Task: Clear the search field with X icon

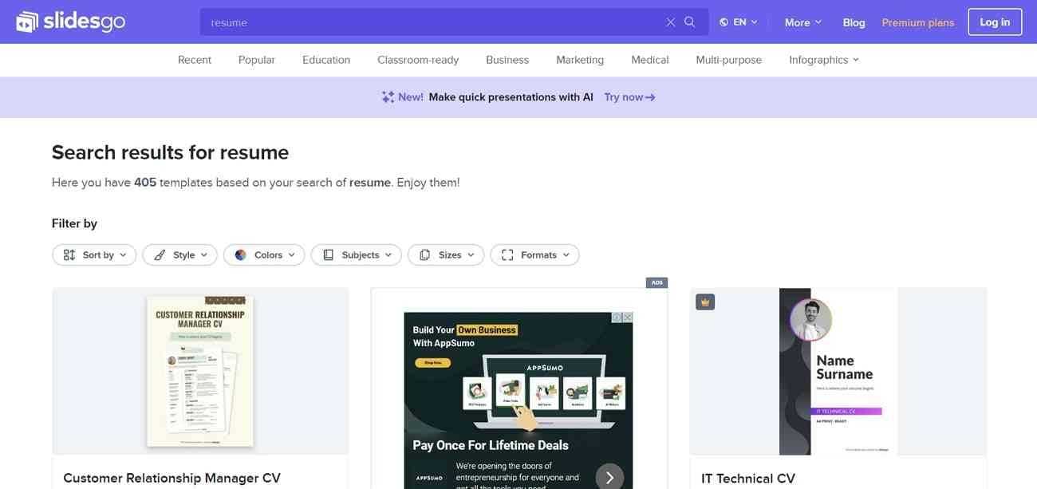Action: pos(670,22)
